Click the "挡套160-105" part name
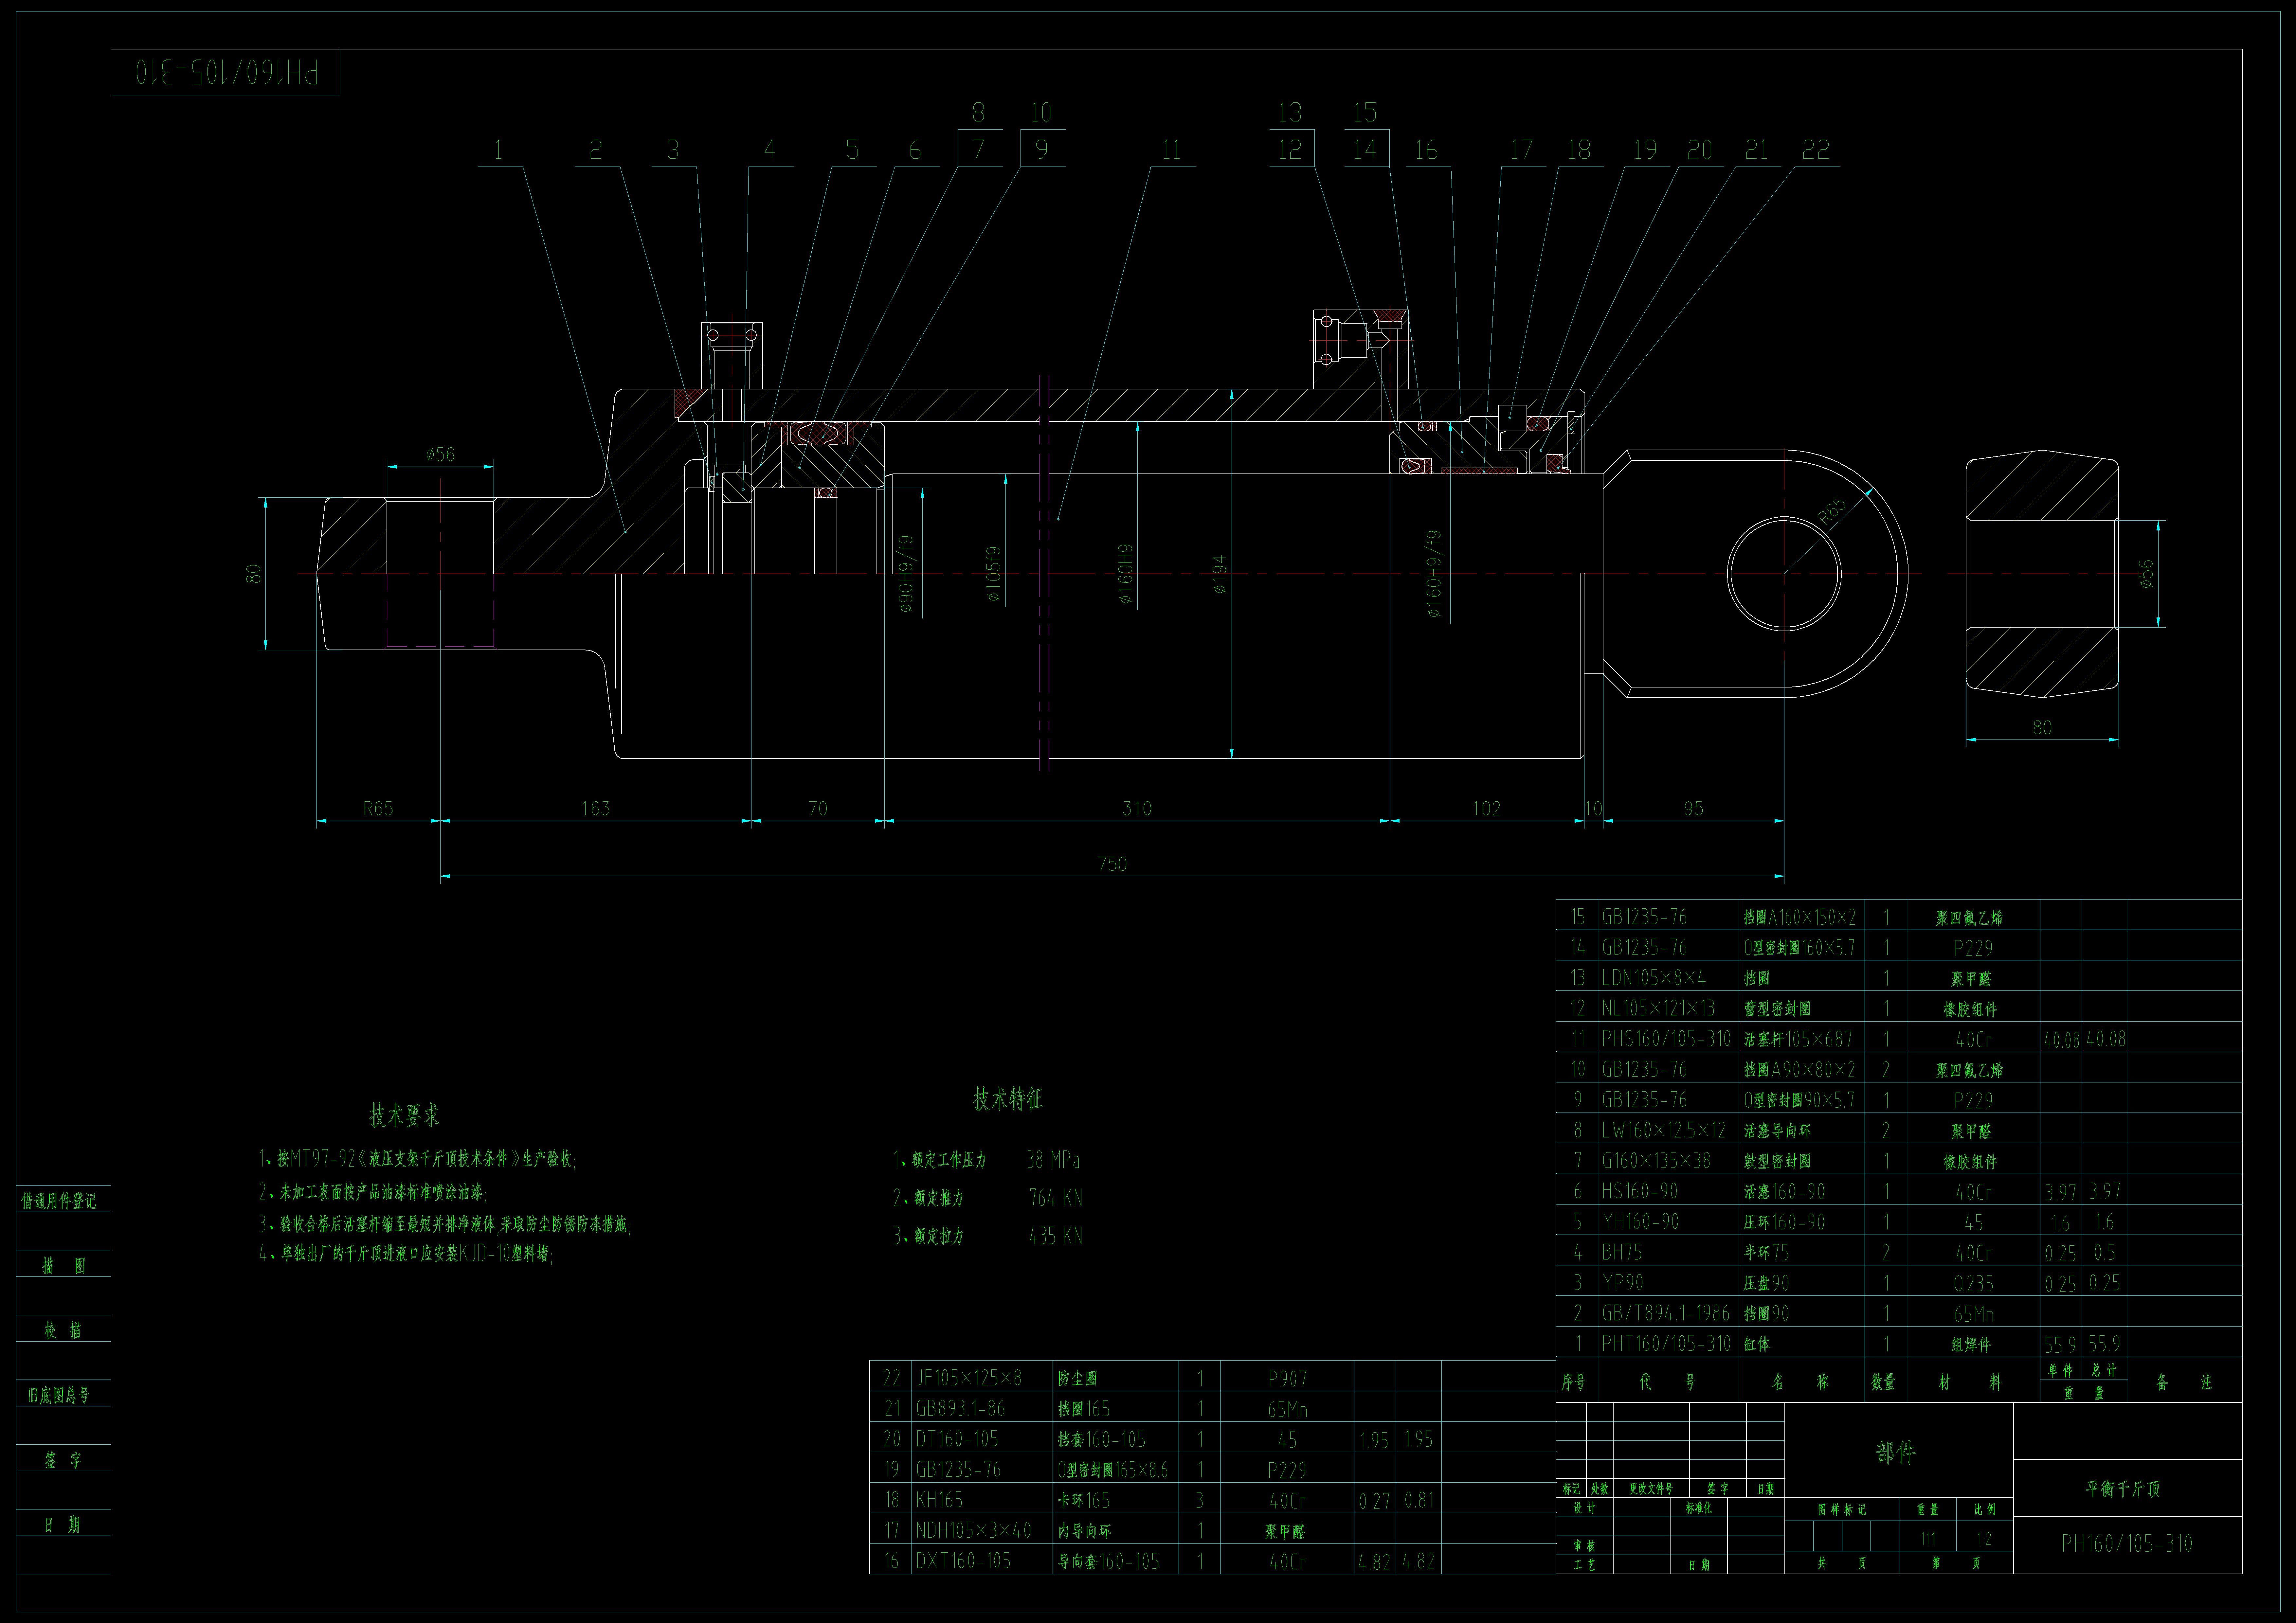The width and height of the screenshot is (2296, 1623). pyautogui.click(x=1102, y=1439)
